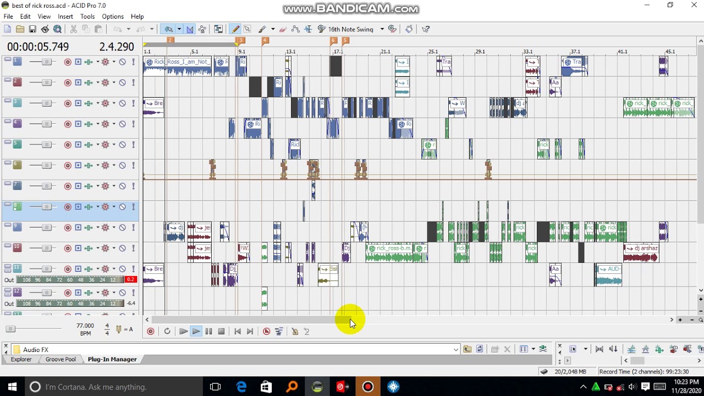Minimize track 4 header
Screen dimensions: 704x396
7,122
